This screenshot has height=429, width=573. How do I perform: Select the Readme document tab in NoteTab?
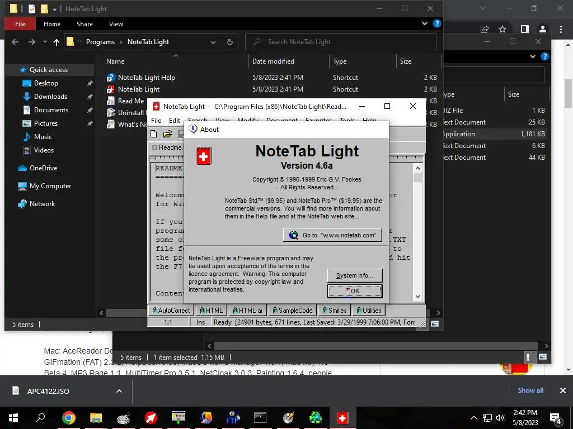[167, 147]
